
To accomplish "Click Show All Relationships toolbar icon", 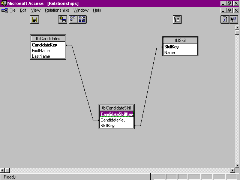I will (x=82, y=19).
